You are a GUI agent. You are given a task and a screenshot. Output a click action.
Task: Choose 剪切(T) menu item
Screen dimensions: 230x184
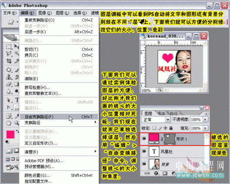(59, 49)
